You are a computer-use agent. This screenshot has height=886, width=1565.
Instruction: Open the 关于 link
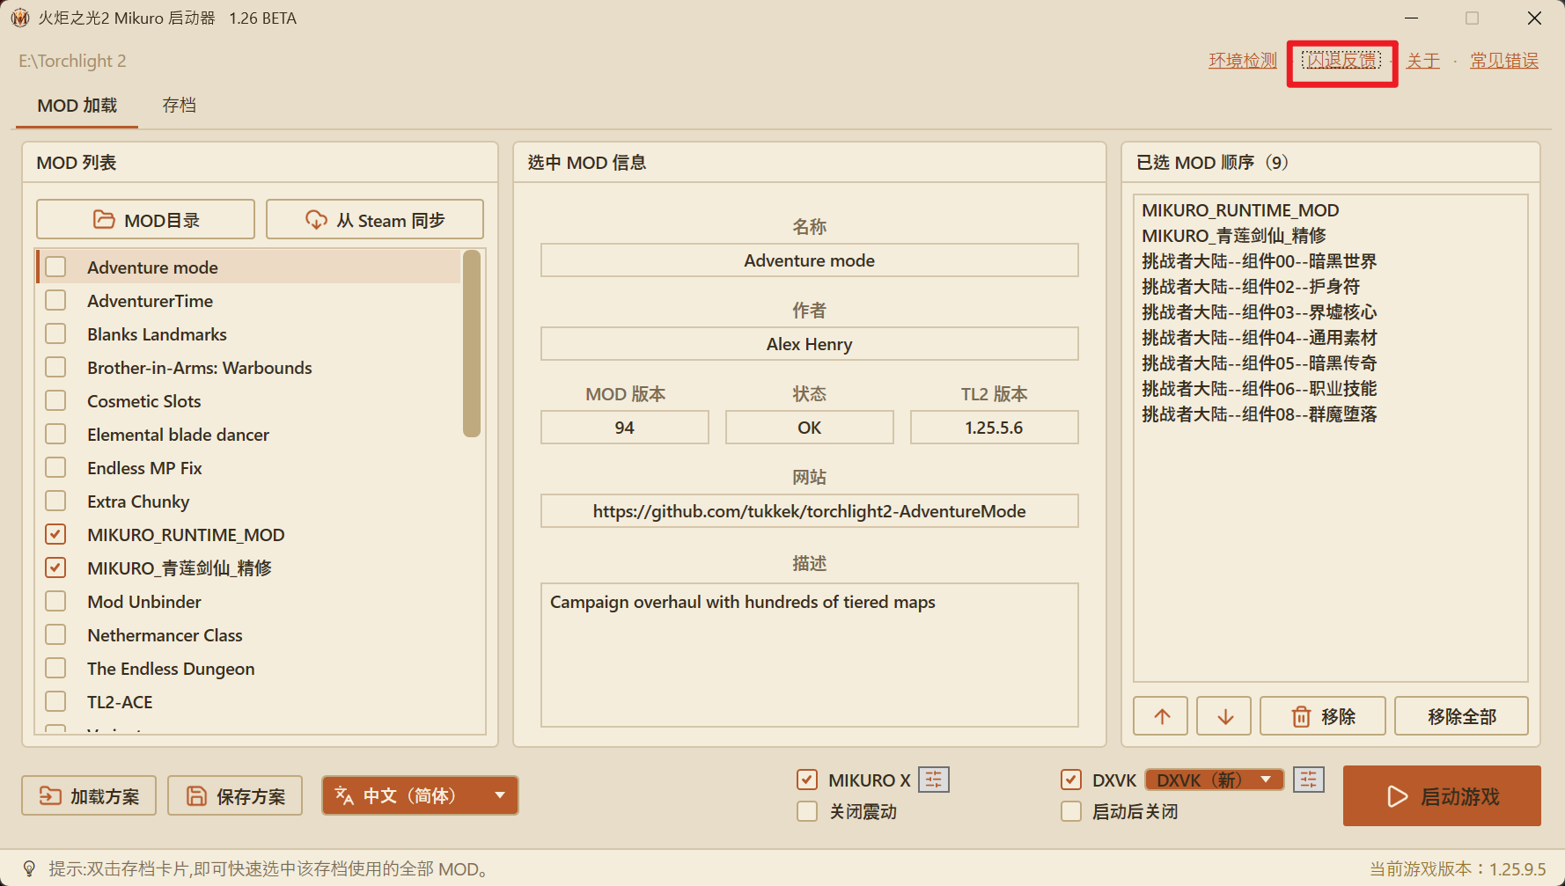(1422, 61)
